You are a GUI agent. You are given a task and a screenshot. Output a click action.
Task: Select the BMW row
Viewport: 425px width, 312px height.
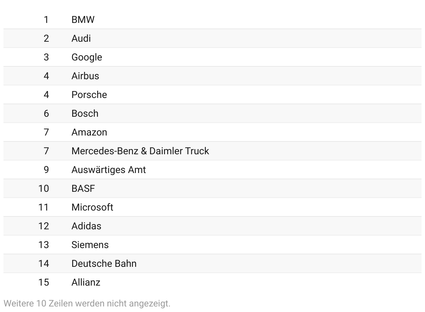(x=212, y=19)
